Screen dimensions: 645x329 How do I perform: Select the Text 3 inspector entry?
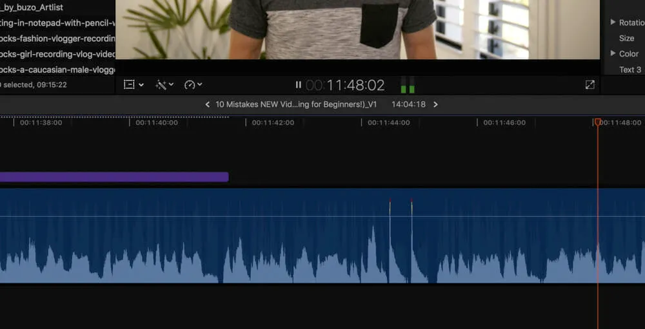[630, 70]
